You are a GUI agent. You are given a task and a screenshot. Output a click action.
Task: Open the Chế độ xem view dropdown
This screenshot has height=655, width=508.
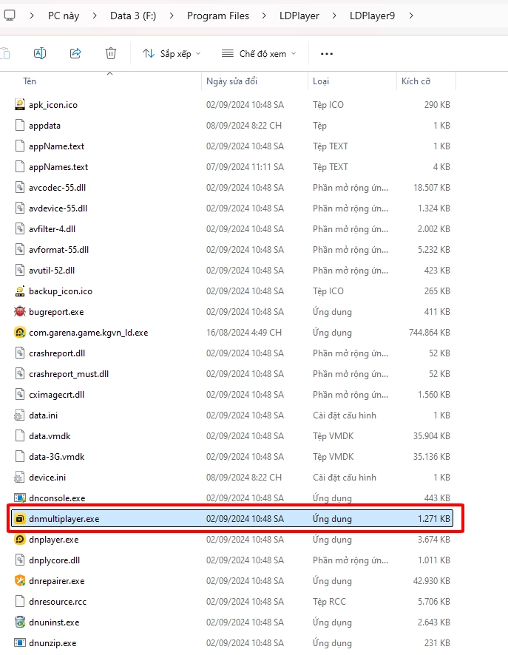(x=259, y=54)
